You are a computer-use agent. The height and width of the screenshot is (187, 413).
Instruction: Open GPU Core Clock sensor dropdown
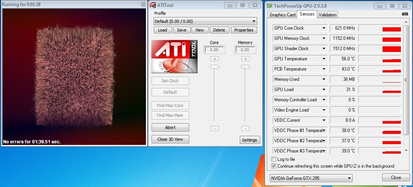pos(324,28)
